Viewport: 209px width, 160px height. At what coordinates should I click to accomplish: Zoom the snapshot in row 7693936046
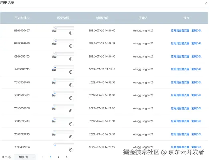point(71,85)
